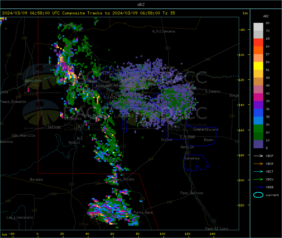Click the VBCR legend label
Image resolution: width=282 pixels, height=238 pixels.
[269, 164]
